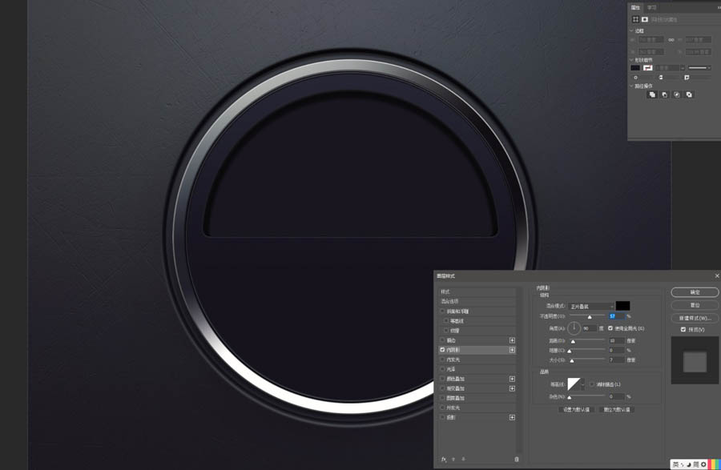The width and height of the screenshot is (721, 470).
Task: Click the Angle value input field
Action: [590, 328]
